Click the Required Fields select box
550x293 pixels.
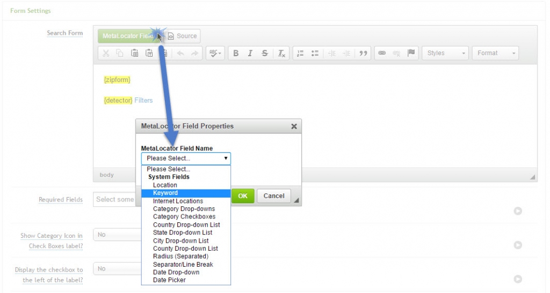point(115,199)
